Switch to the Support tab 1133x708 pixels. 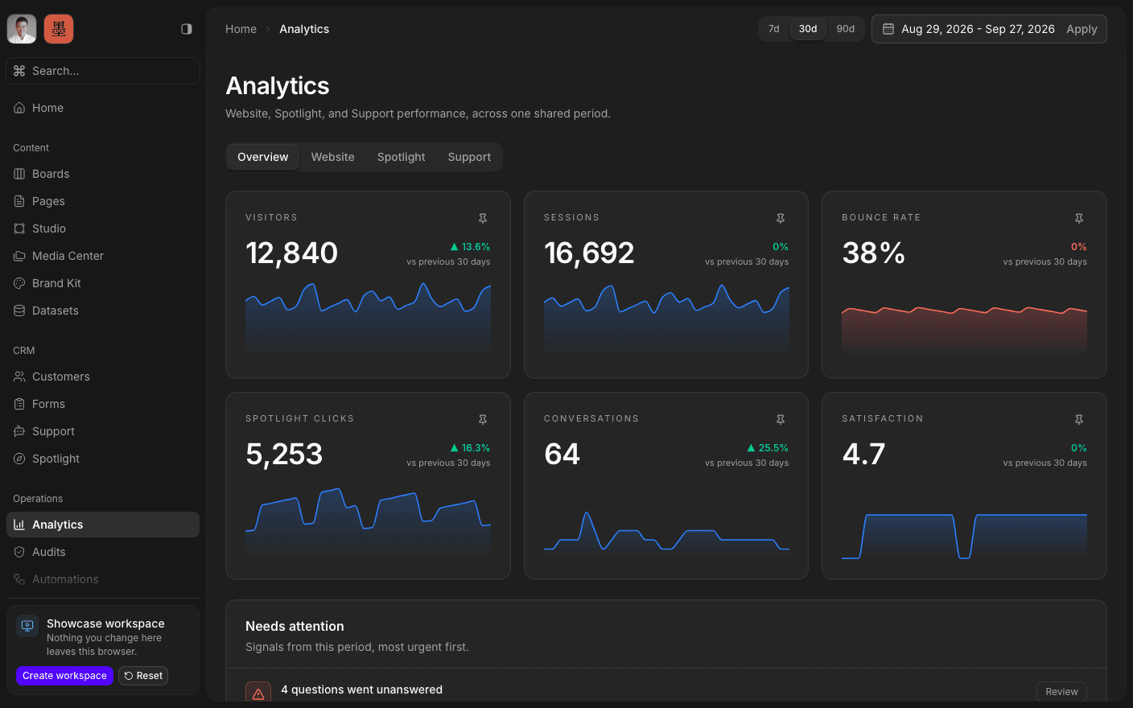coord(469,157)
